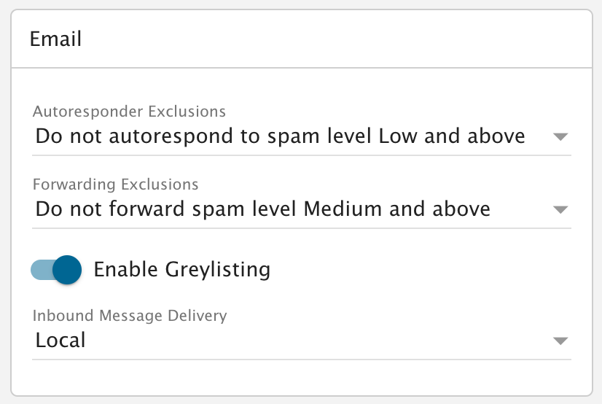Click the Inbound Message Delivery dropdown arrow
The image size is (602, 404).
coord(560,341)
